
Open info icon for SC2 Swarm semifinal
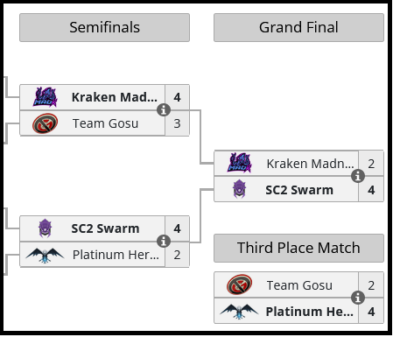coord(164,241)
